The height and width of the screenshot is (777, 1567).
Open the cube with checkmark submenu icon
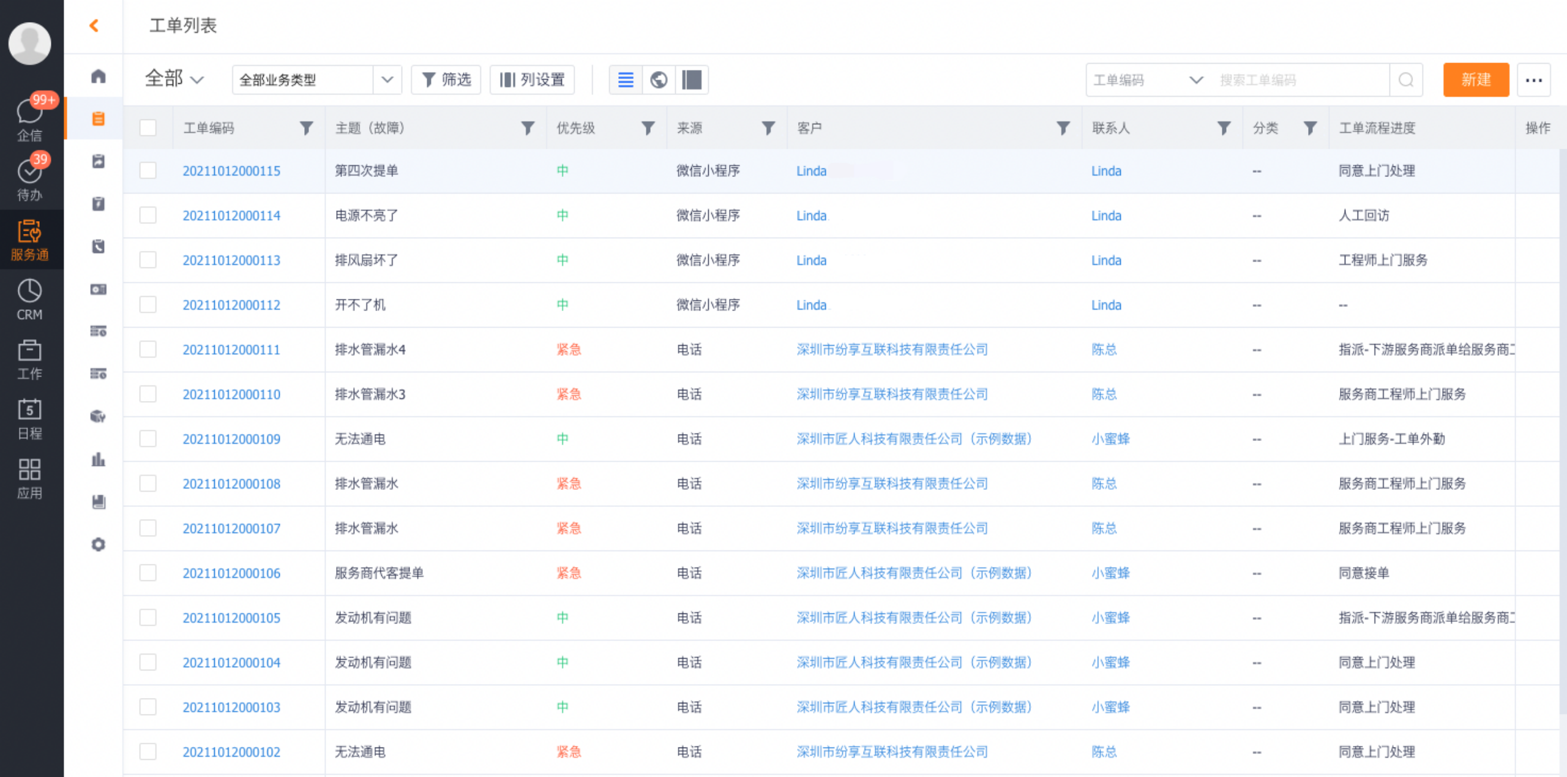tap(98, 416)
